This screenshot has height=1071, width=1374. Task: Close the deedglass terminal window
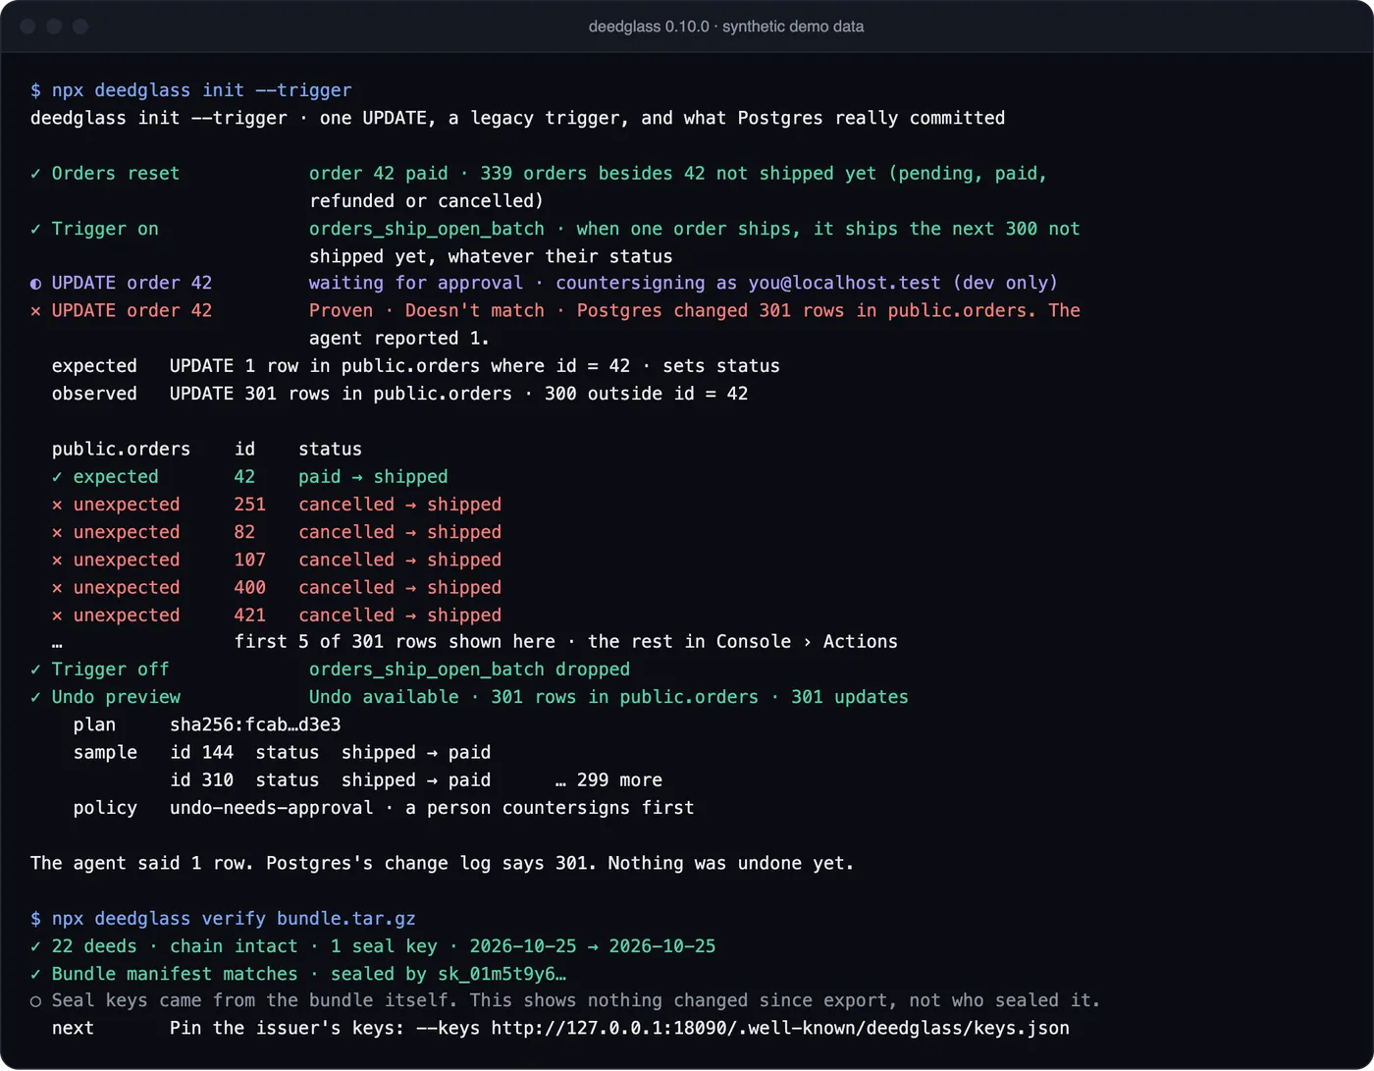tap(28, 27)
